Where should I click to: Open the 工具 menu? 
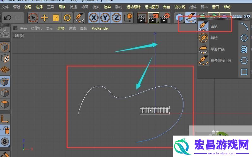click(x=51, y=7)
